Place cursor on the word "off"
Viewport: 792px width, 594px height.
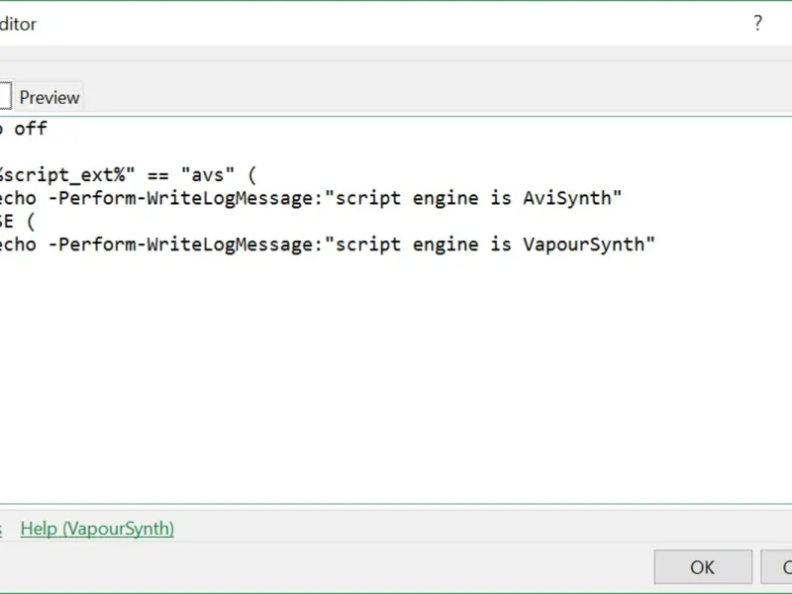pos(31,129)
